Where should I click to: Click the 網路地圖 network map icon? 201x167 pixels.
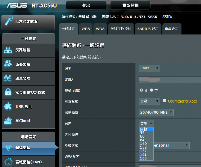[x=8, y=50]
